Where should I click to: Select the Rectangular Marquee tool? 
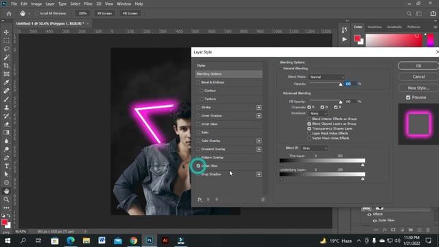pos(6,40)
